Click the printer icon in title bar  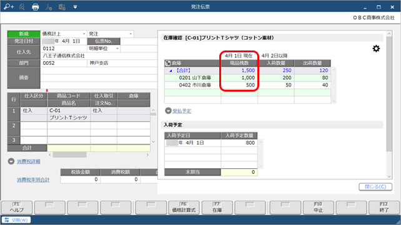36,7
